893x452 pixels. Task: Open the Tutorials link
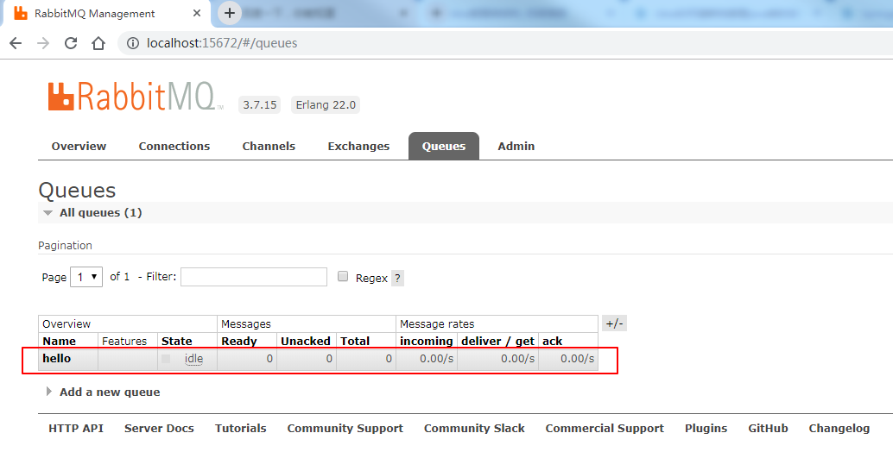(240, 428)
